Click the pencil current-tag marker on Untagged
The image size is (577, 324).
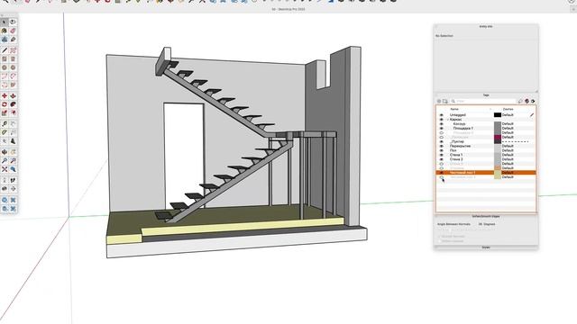(532, 115)
